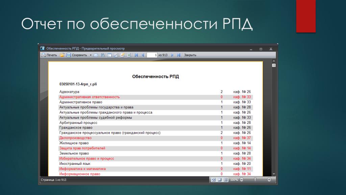Click the "100%" zoom value
The image size is (346, 195).
pyautogui.click(x=234, y=180)
